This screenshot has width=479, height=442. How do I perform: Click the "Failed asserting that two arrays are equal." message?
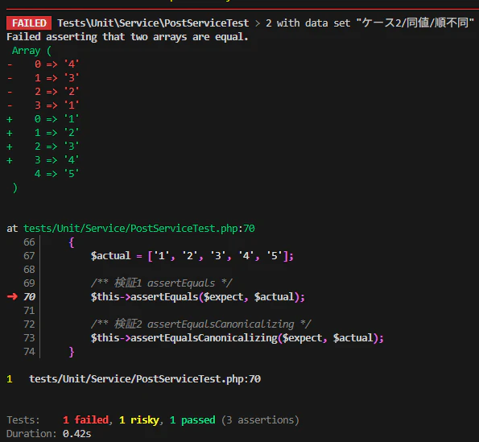coord(127,37)
